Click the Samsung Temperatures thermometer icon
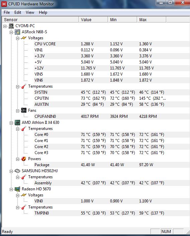The height and width of the screenshot is (236, 190). 24,177
